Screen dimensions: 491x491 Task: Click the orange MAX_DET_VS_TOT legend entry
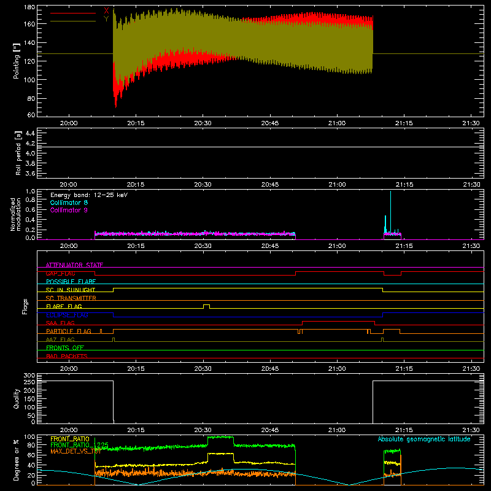coord(75,451)
